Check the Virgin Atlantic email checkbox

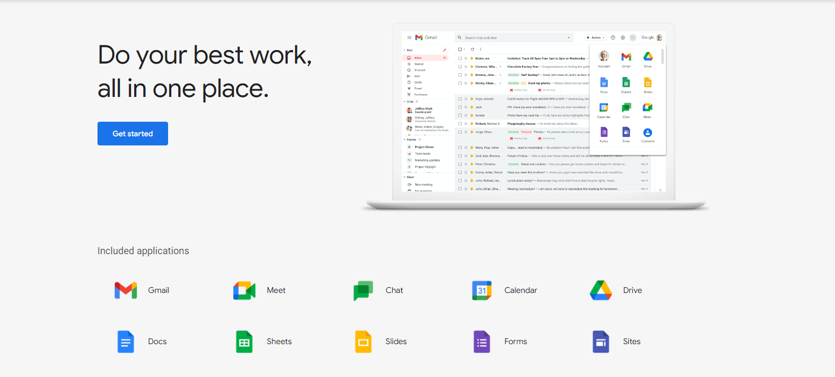click(x=460, y=99)
